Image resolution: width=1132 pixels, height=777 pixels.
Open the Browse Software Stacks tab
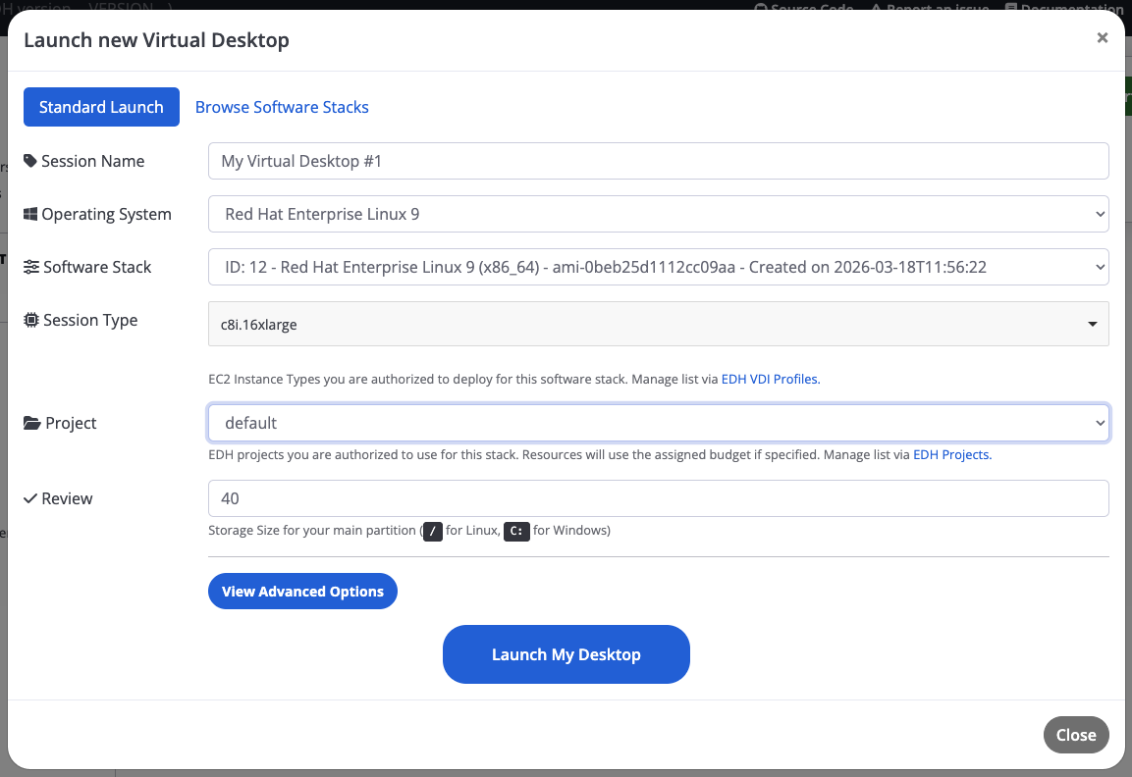(x=282, y=107)
